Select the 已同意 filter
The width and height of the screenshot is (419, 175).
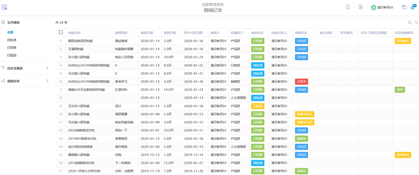(12, 48)
